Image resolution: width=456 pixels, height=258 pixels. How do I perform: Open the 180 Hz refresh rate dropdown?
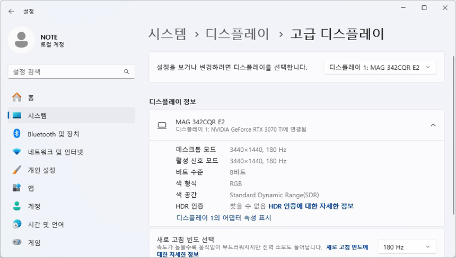[x=407, y=247]
